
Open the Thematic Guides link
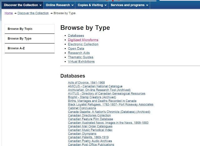pos(81,57)
